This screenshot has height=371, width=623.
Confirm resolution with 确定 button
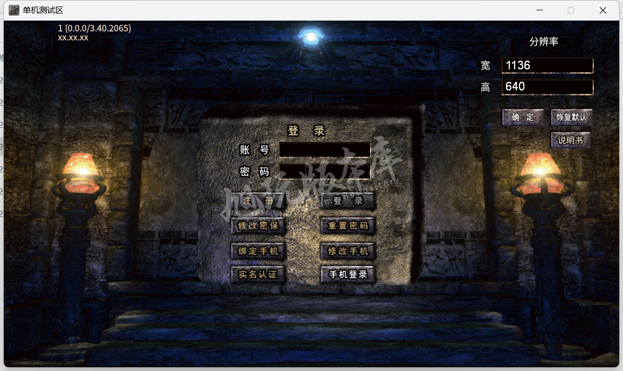[523, 117]
